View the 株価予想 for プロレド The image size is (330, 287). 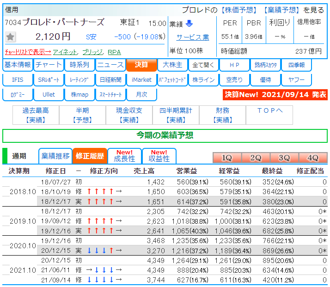click(239, 10)
